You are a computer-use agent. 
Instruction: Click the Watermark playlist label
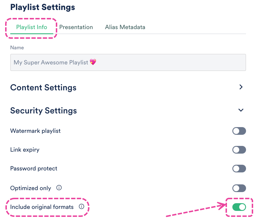[35, 131]
